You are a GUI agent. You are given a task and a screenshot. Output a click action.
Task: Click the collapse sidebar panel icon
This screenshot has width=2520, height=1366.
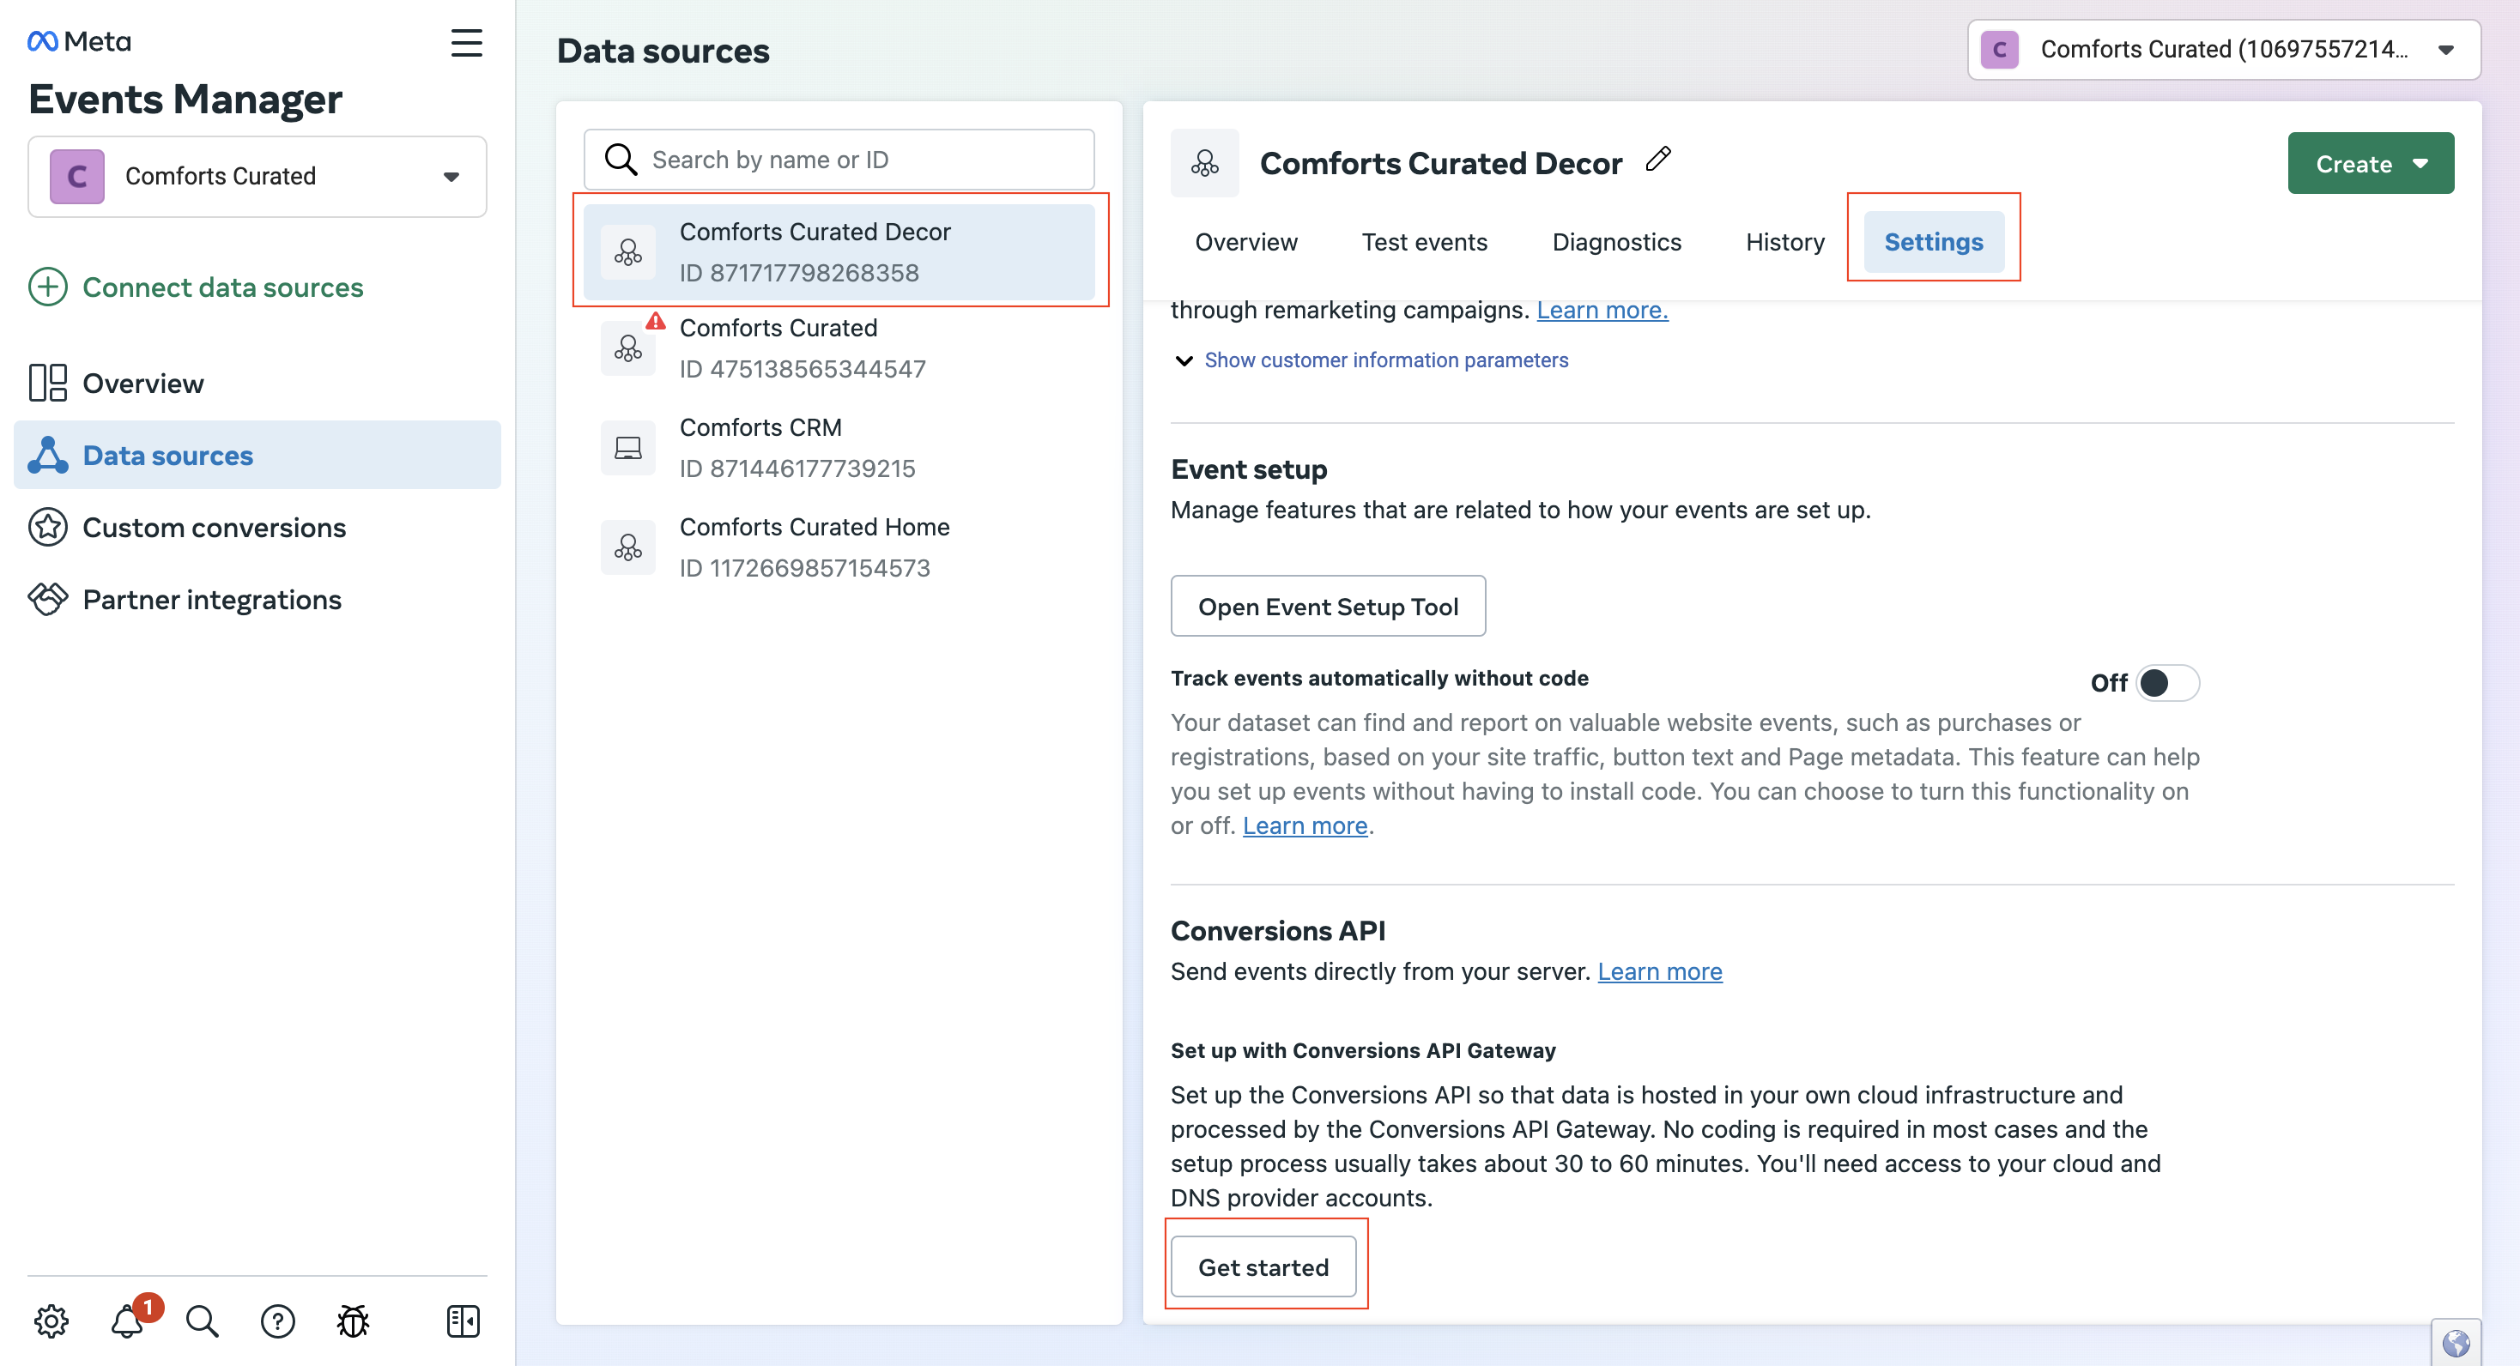463,1321
